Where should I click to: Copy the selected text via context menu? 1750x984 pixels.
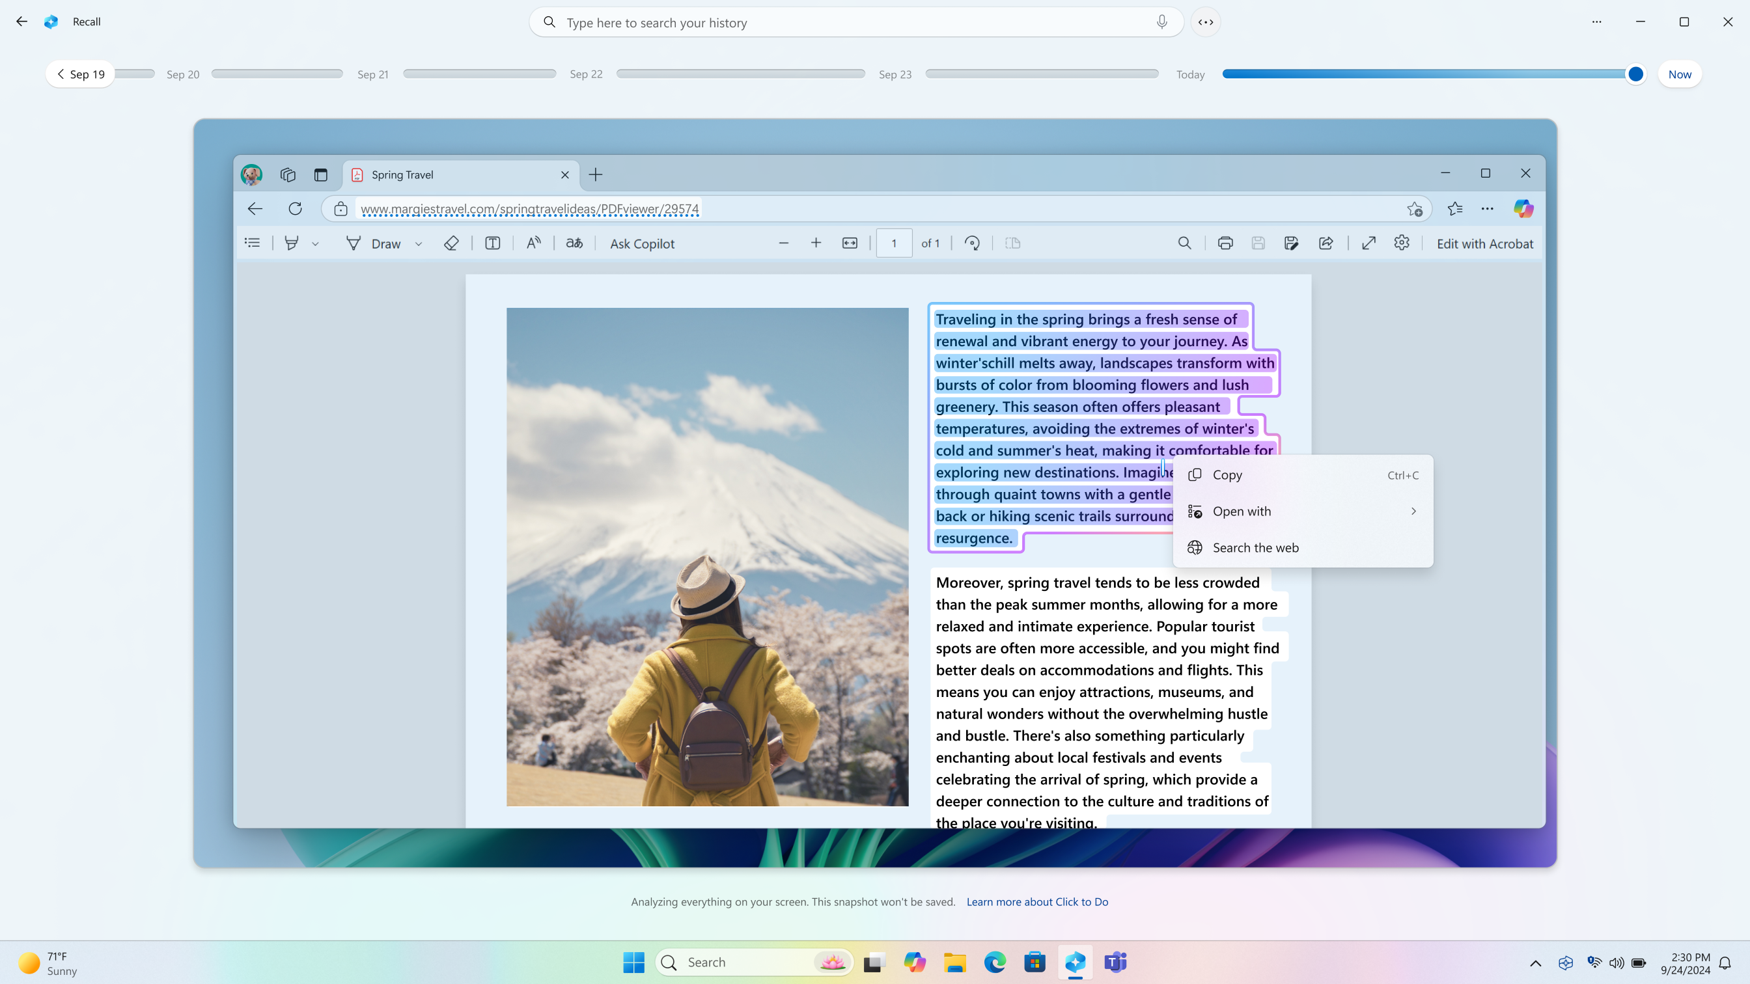[1227, 474]
